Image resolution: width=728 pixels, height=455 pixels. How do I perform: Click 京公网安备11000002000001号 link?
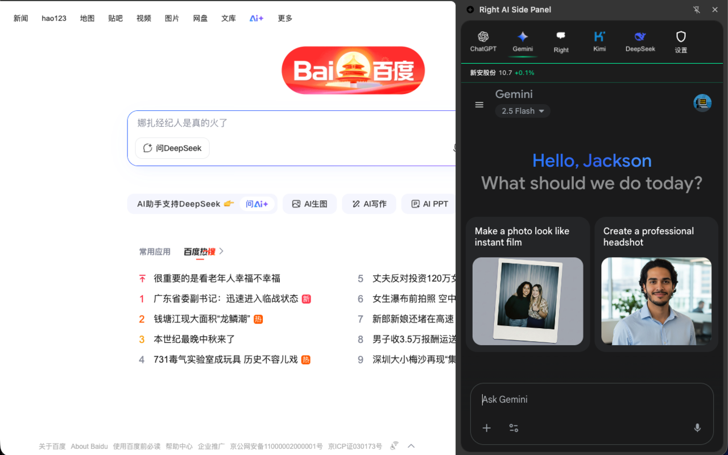(x=276, y=446)
